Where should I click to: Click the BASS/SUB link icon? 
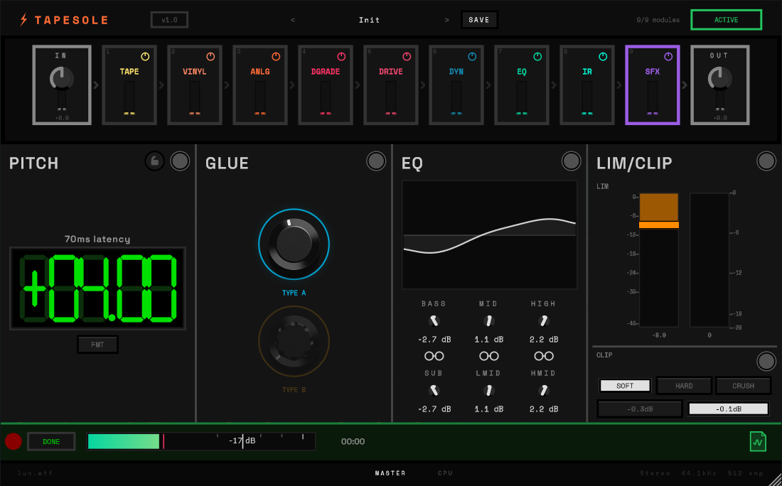pos(434,356)
